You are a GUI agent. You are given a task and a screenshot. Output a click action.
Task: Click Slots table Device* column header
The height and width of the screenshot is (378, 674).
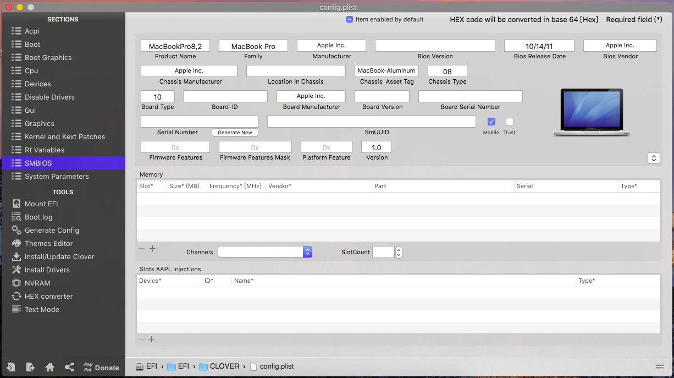[x=169, y=281]
